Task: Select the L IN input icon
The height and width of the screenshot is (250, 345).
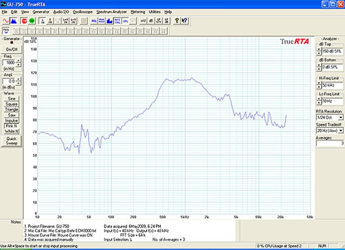Action: click(43, 21)
